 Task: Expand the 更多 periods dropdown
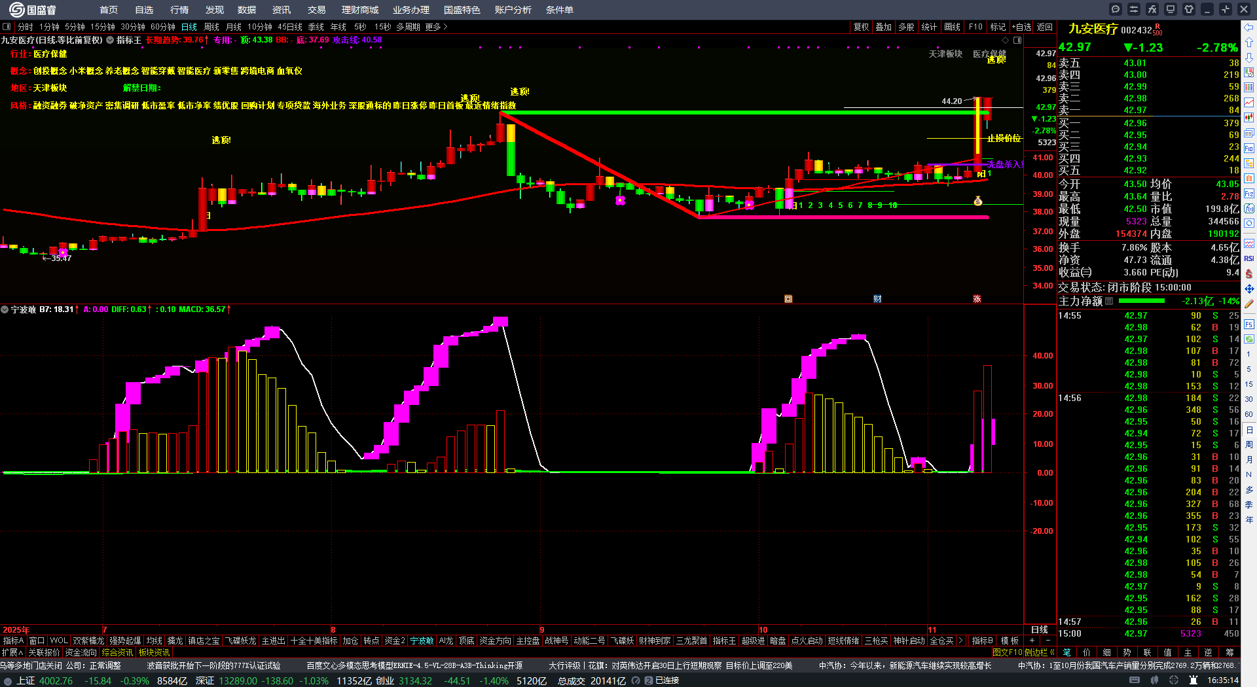tap(436, 27)
